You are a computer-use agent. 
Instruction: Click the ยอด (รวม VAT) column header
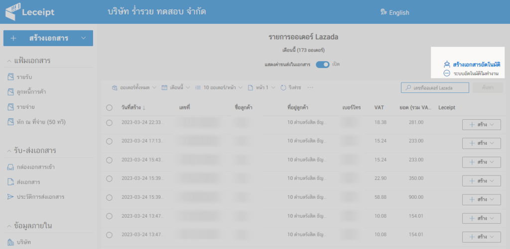(x=416, y=107)
